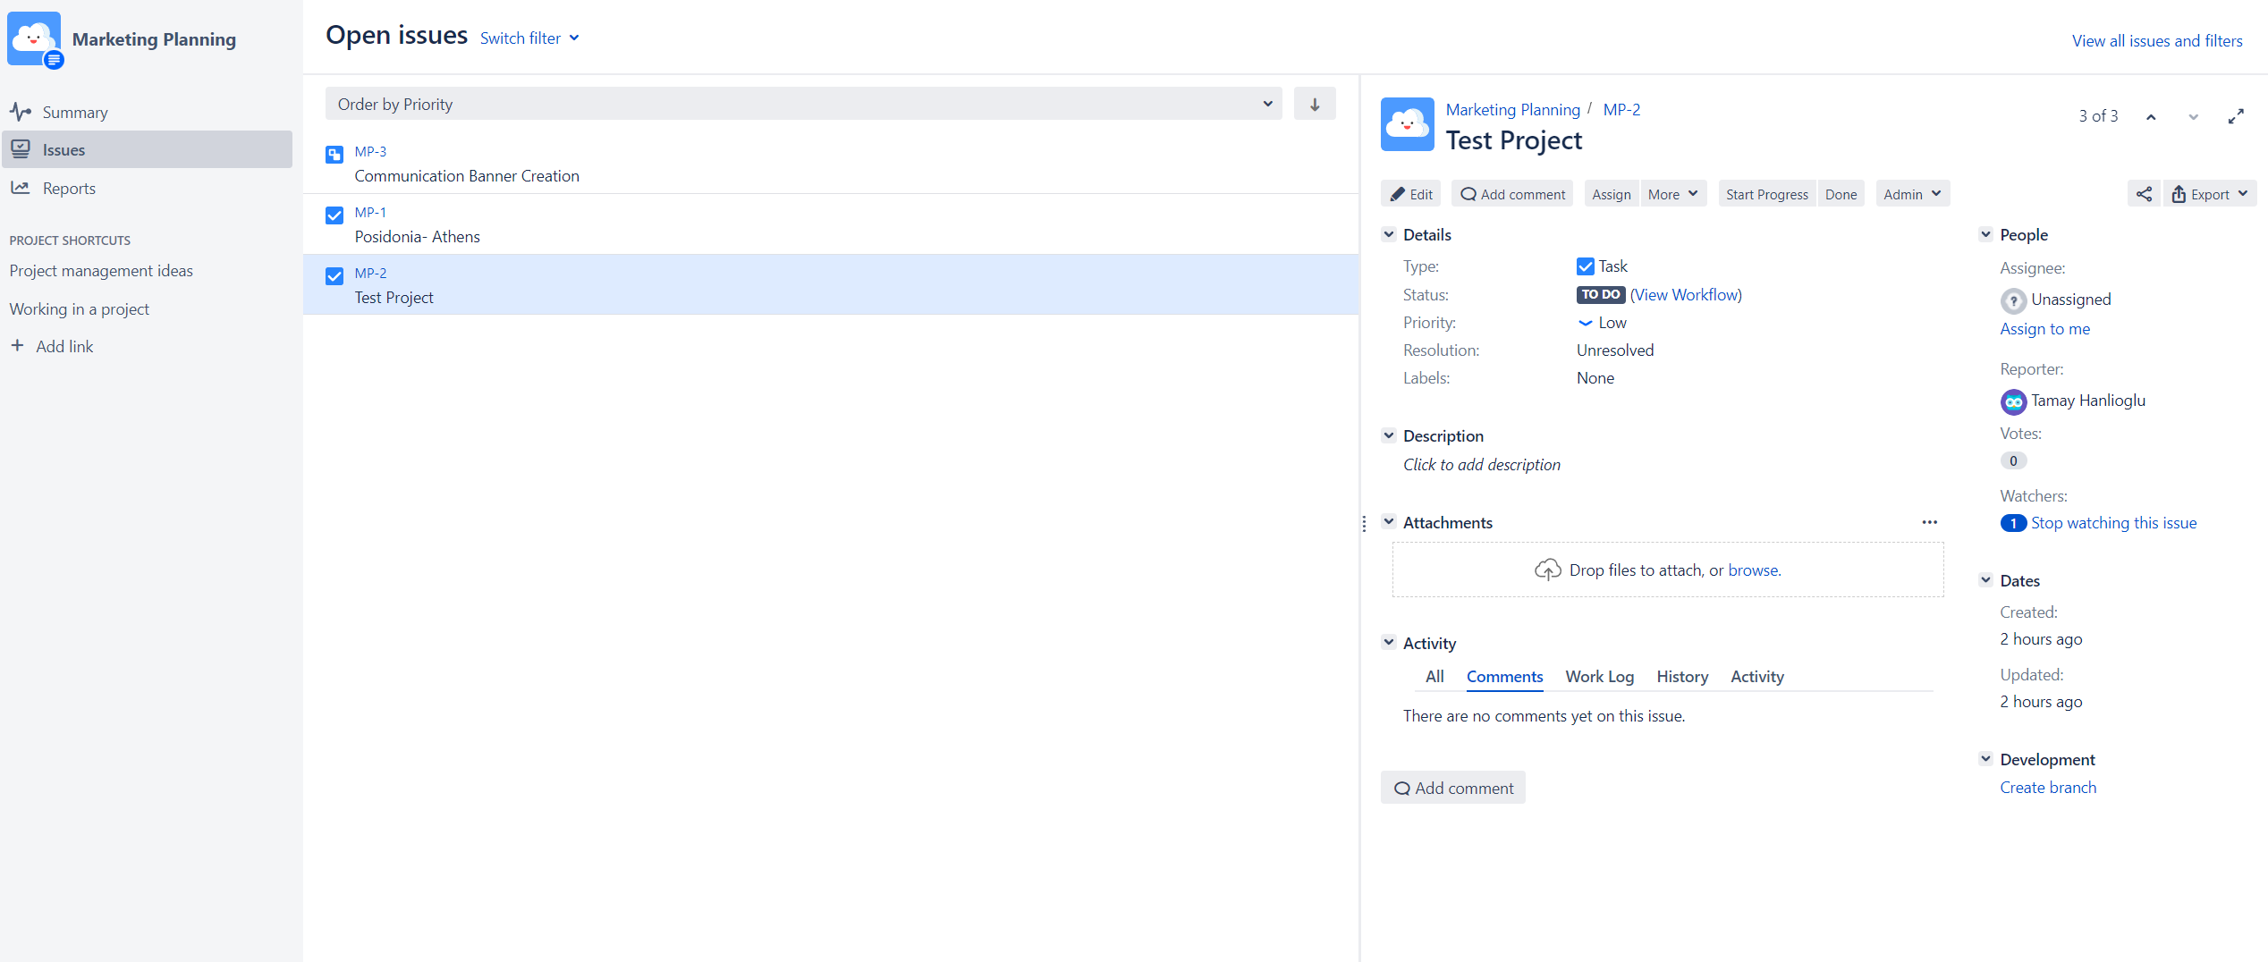Open the Marketing Planning project avatar in sidebar

click(x=35, y=38)
